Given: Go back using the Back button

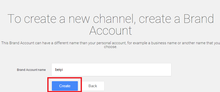Looking at the screenshot, I should pyautogui.click(x=93, y=86).
